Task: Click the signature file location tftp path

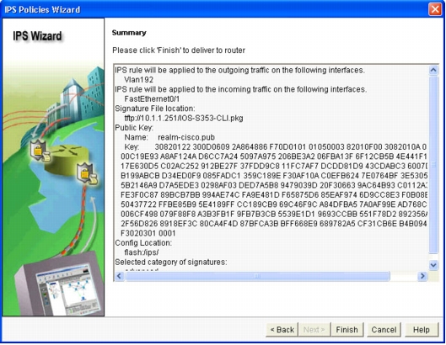Action: (x=184, y=118)
